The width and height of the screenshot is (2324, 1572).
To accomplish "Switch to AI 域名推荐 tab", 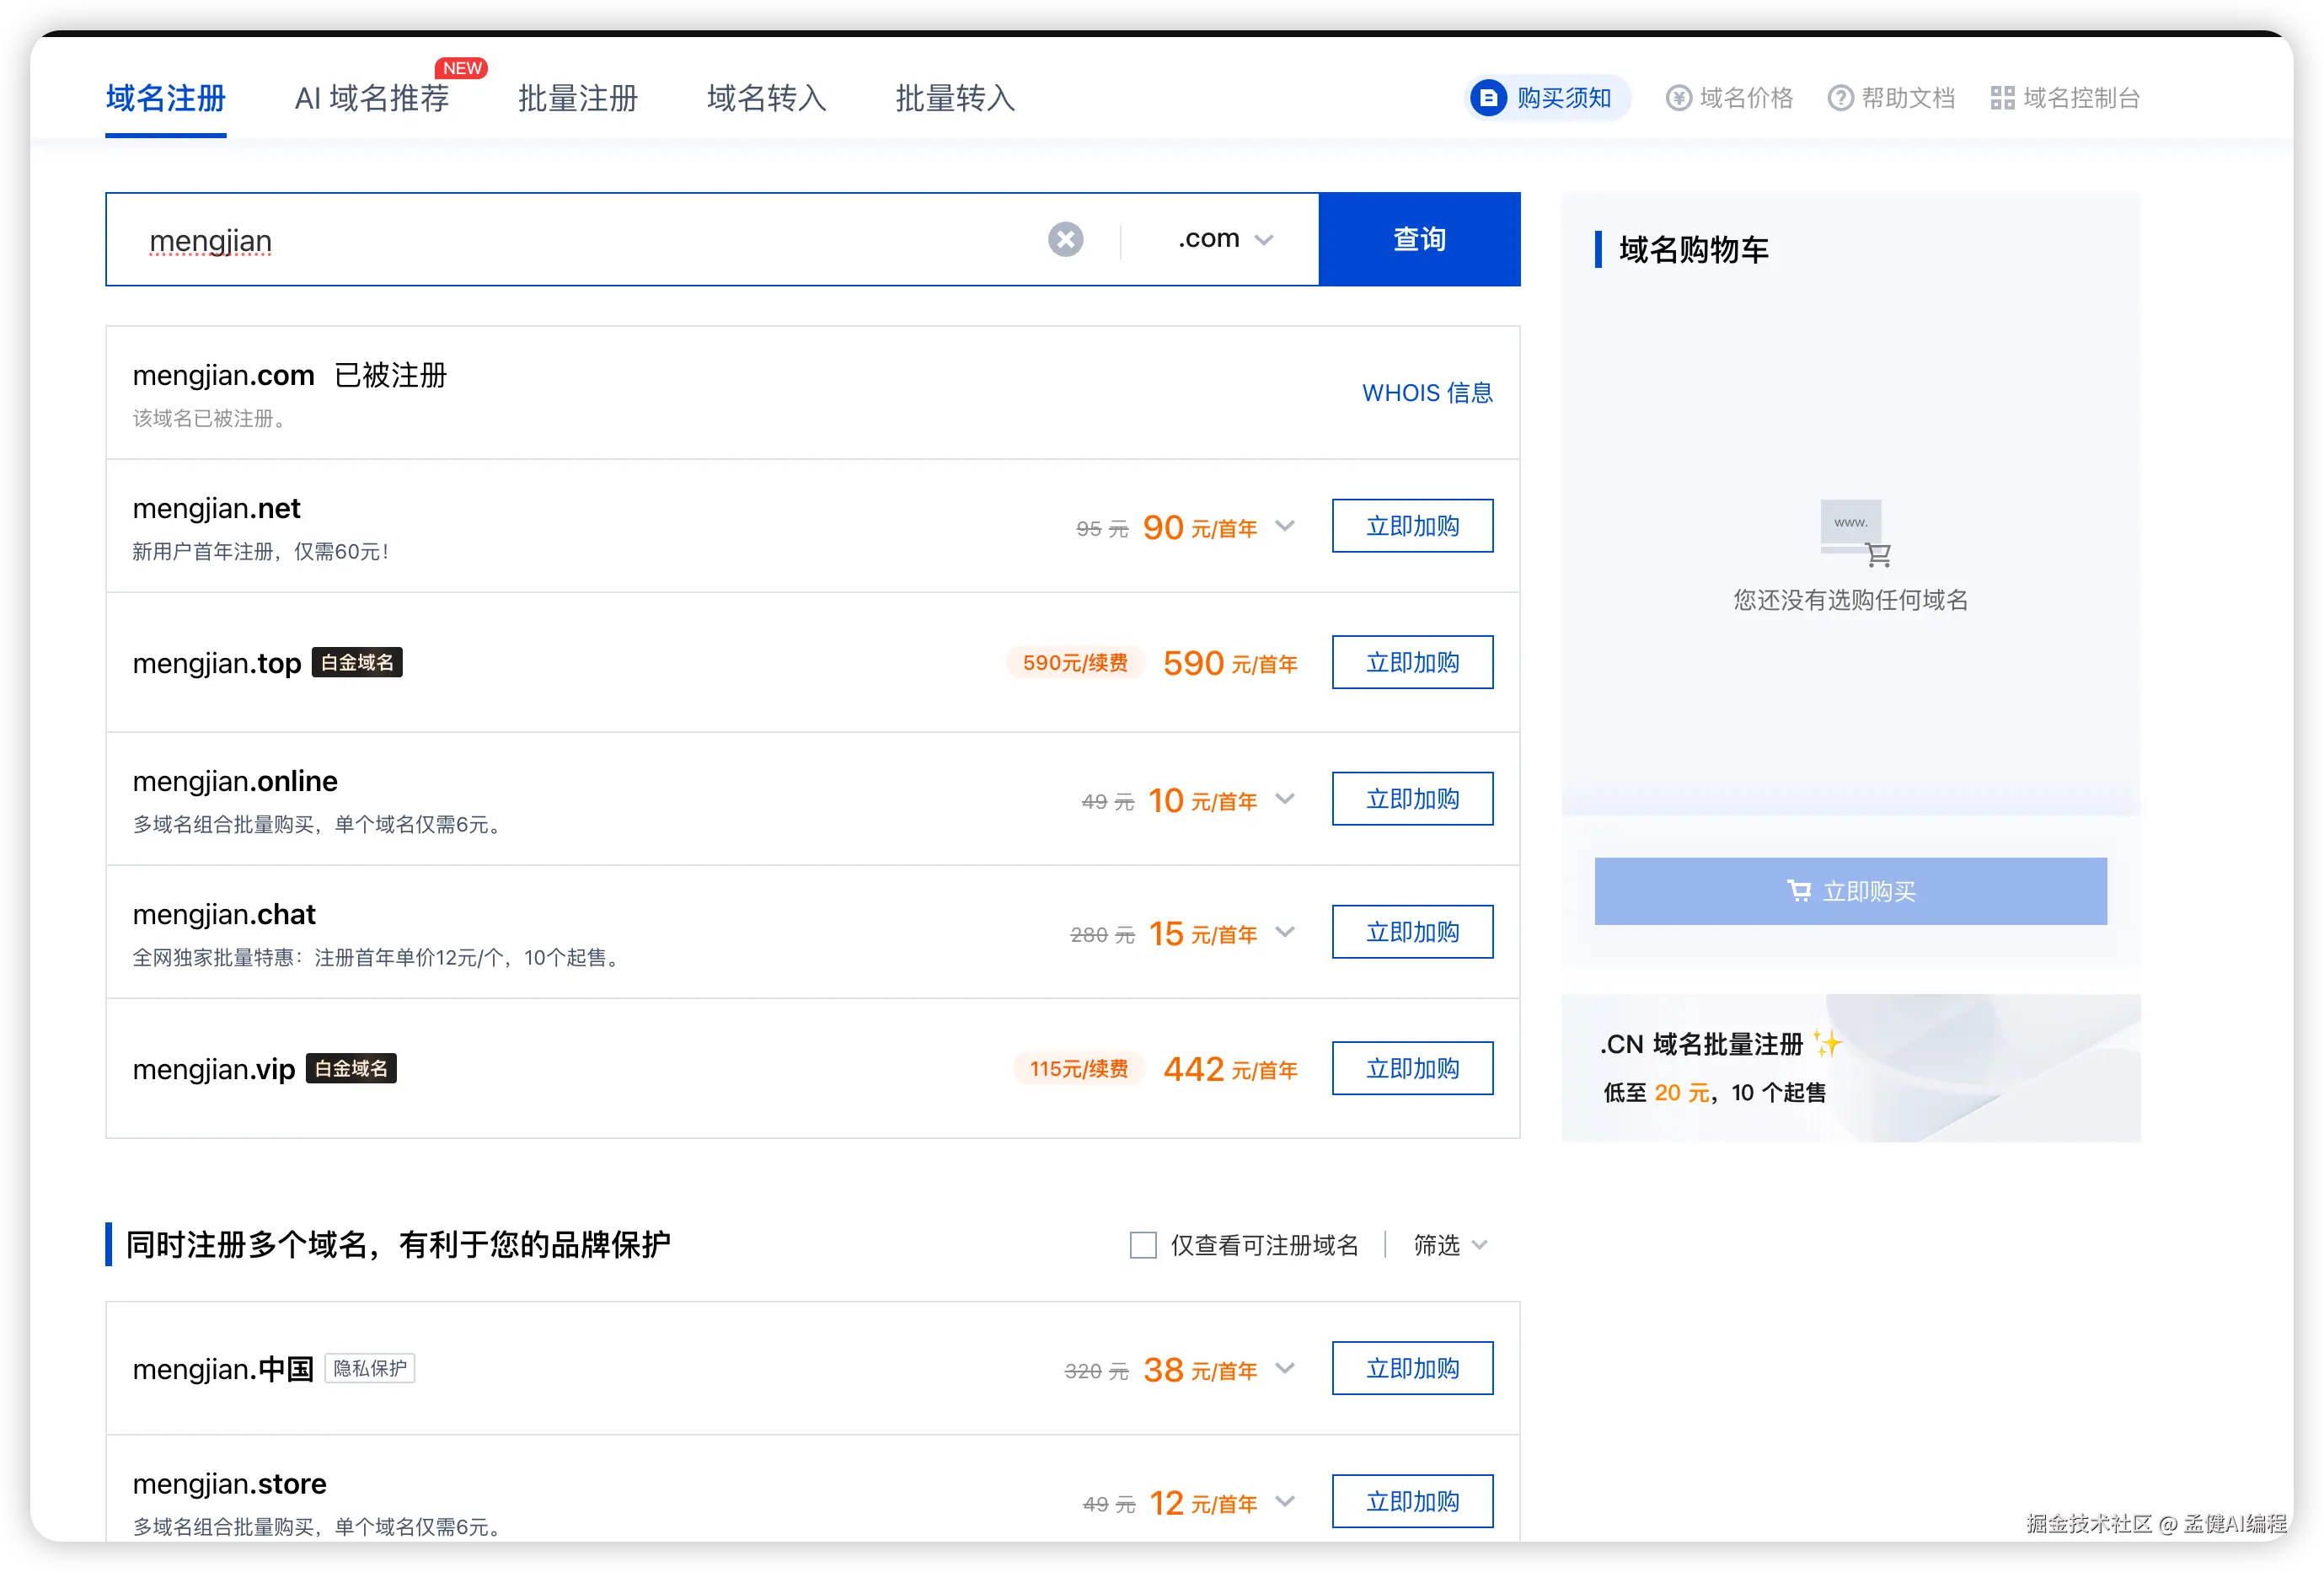I will [371, 98].
